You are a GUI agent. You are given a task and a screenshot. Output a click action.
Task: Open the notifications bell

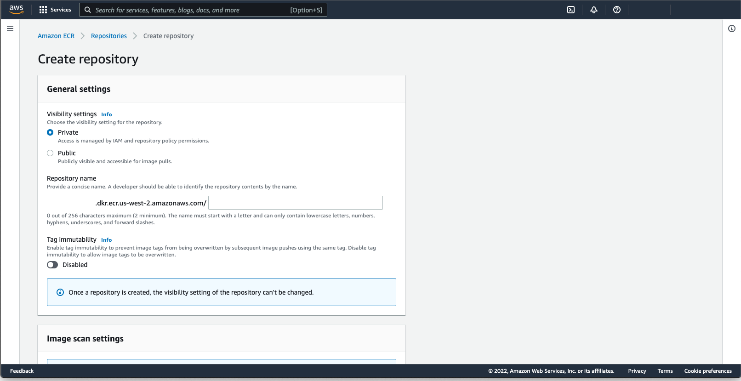pos(594,10)
